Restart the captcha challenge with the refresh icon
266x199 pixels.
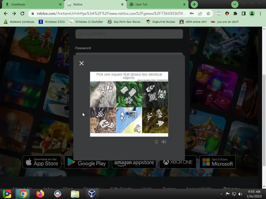156,142
